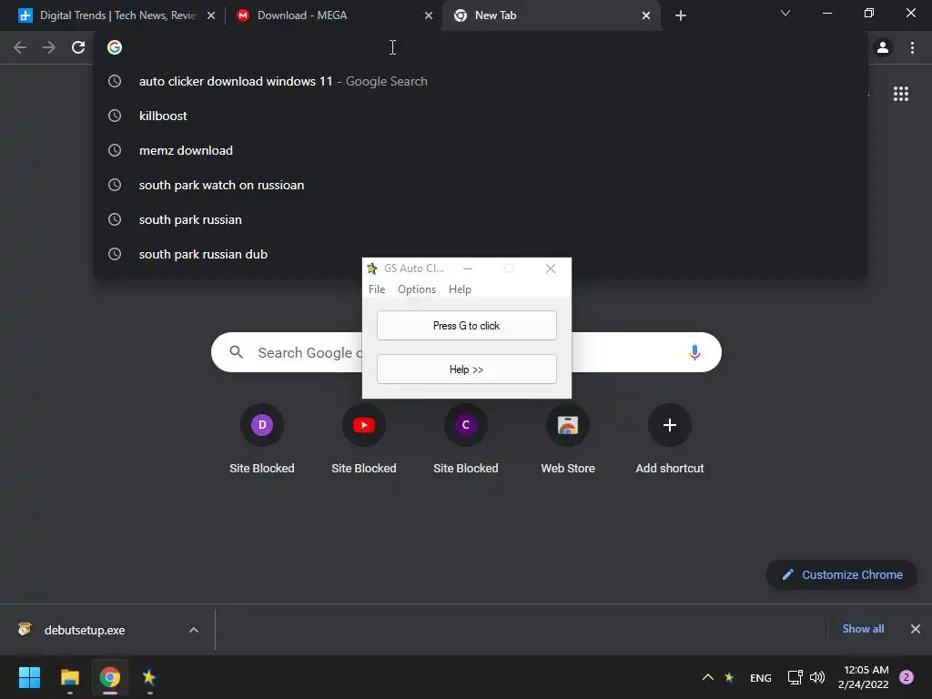This screenshot has width=932, height=699.
Task: Start voice search with the microphone icon
Action: coord(694,352)
